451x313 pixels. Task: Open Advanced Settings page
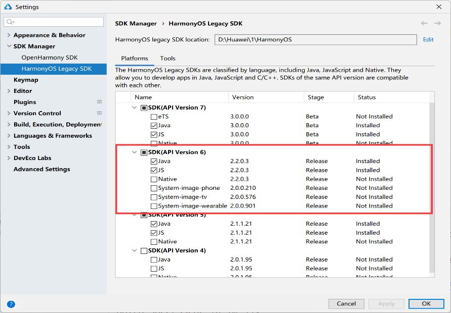[x=42, y=169]
